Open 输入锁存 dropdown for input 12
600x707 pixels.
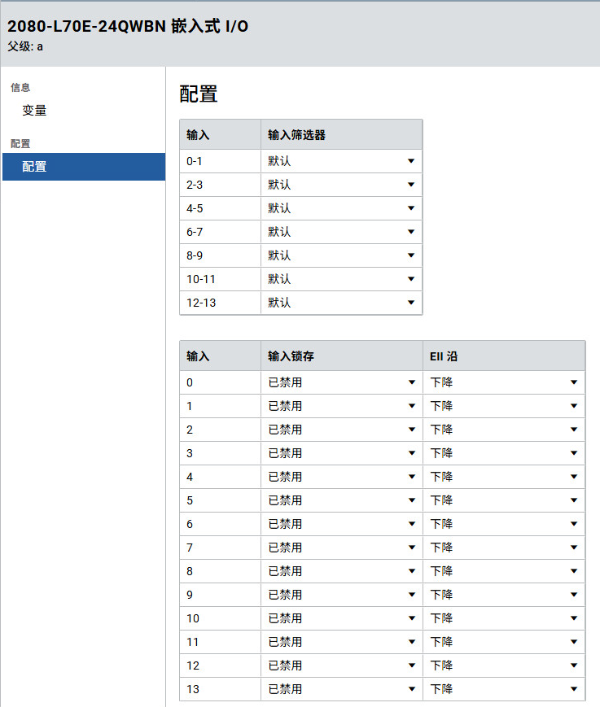pyautogui.click(x=342, y=666)
